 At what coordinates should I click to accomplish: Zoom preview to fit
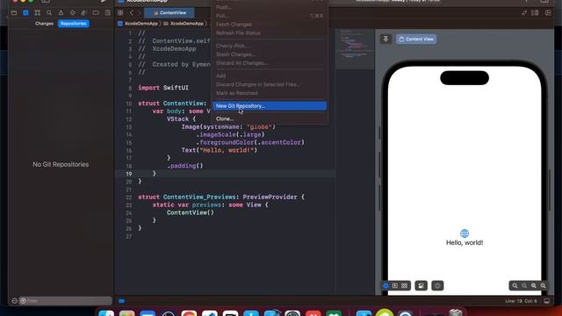point(534,285)
